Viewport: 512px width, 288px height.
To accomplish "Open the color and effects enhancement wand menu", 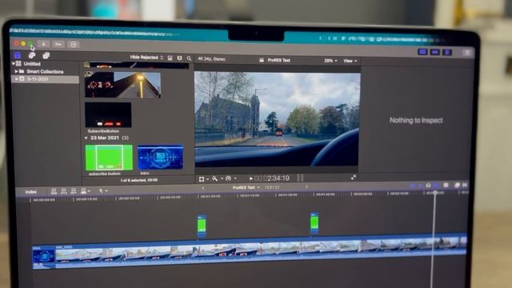I will pos(217,178).
